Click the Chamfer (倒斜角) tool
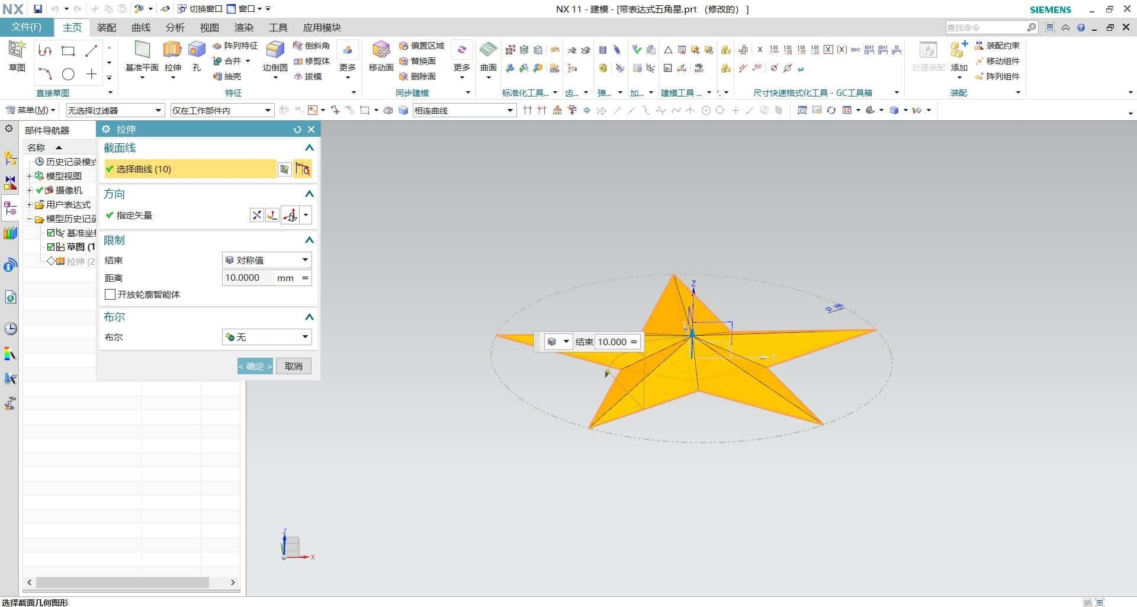 pyautogui.click(x=311, y=46)
